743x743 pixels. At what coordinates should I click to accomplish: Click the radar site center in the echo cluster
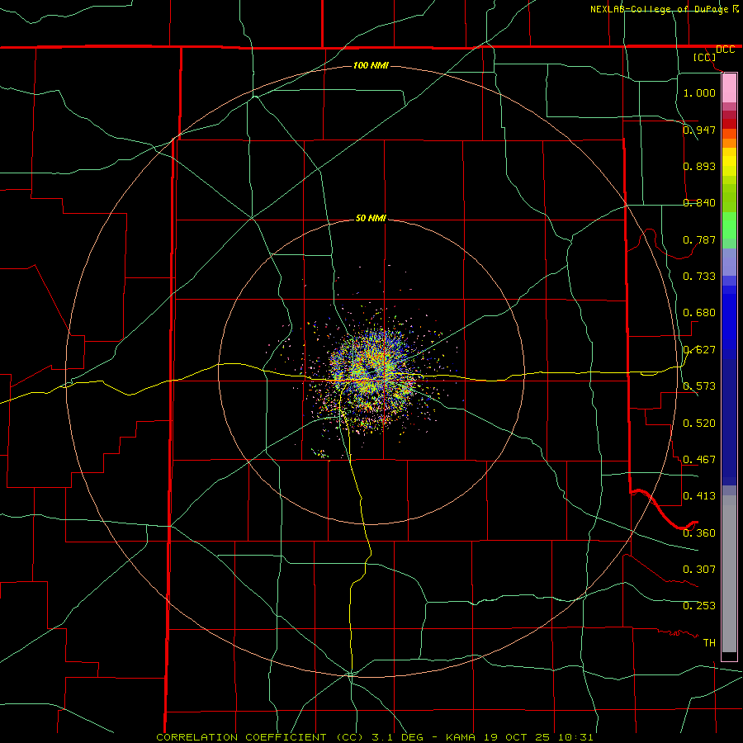(x=371, y=372)
